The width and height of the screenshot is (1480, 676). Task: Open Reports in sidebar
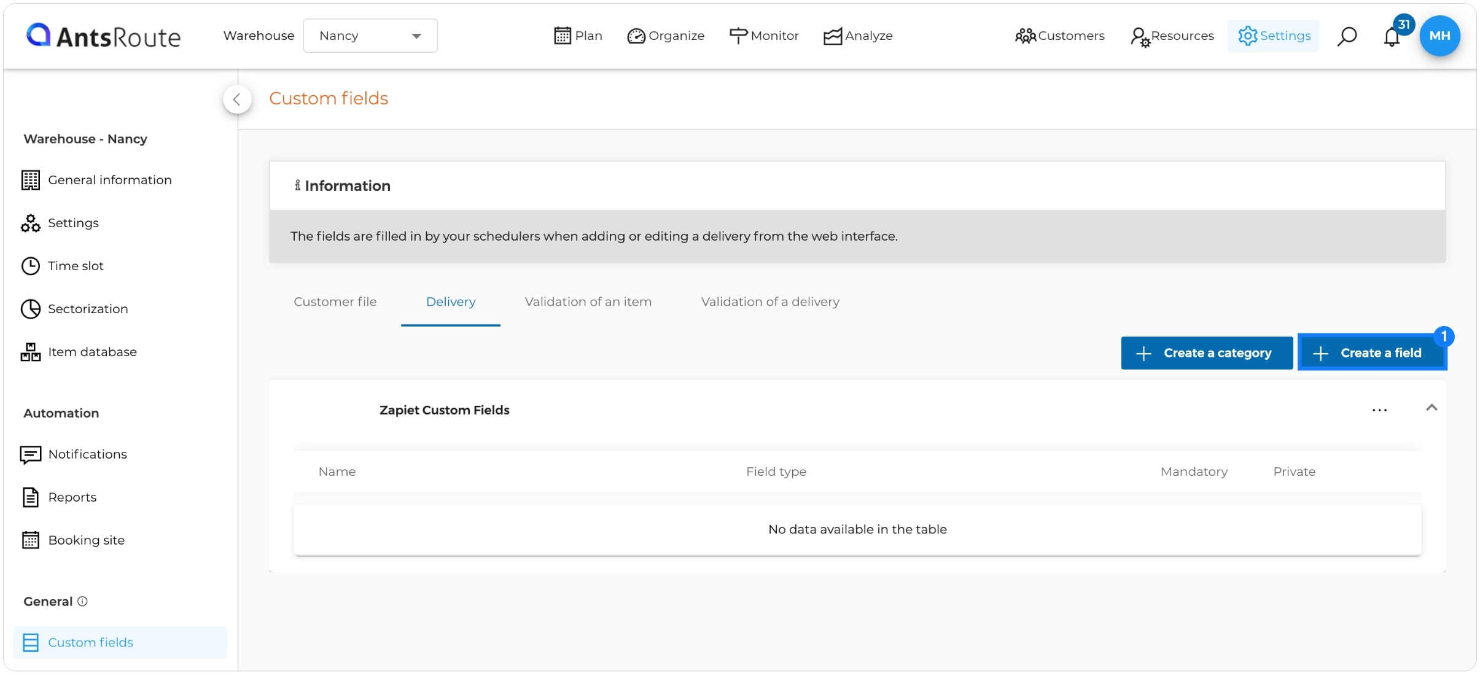[x=59, y=497]
